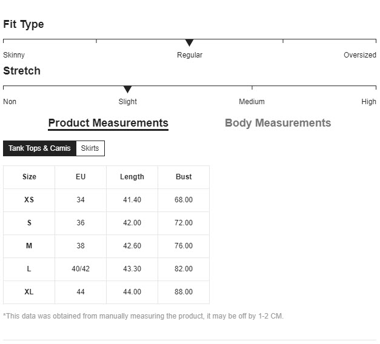Click the Length column header
The image size is (380, 344).
132,177
